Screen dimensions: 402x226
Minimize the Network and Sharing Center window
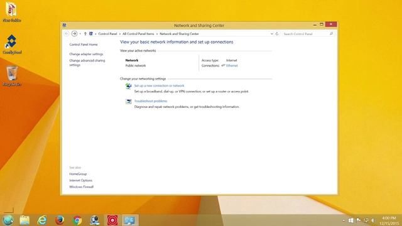[315, 24]
